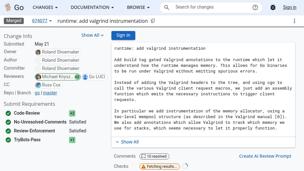Click Roland Shoemaker's owner avatar
The image size is (304, 171).
[x=38, y=52]
